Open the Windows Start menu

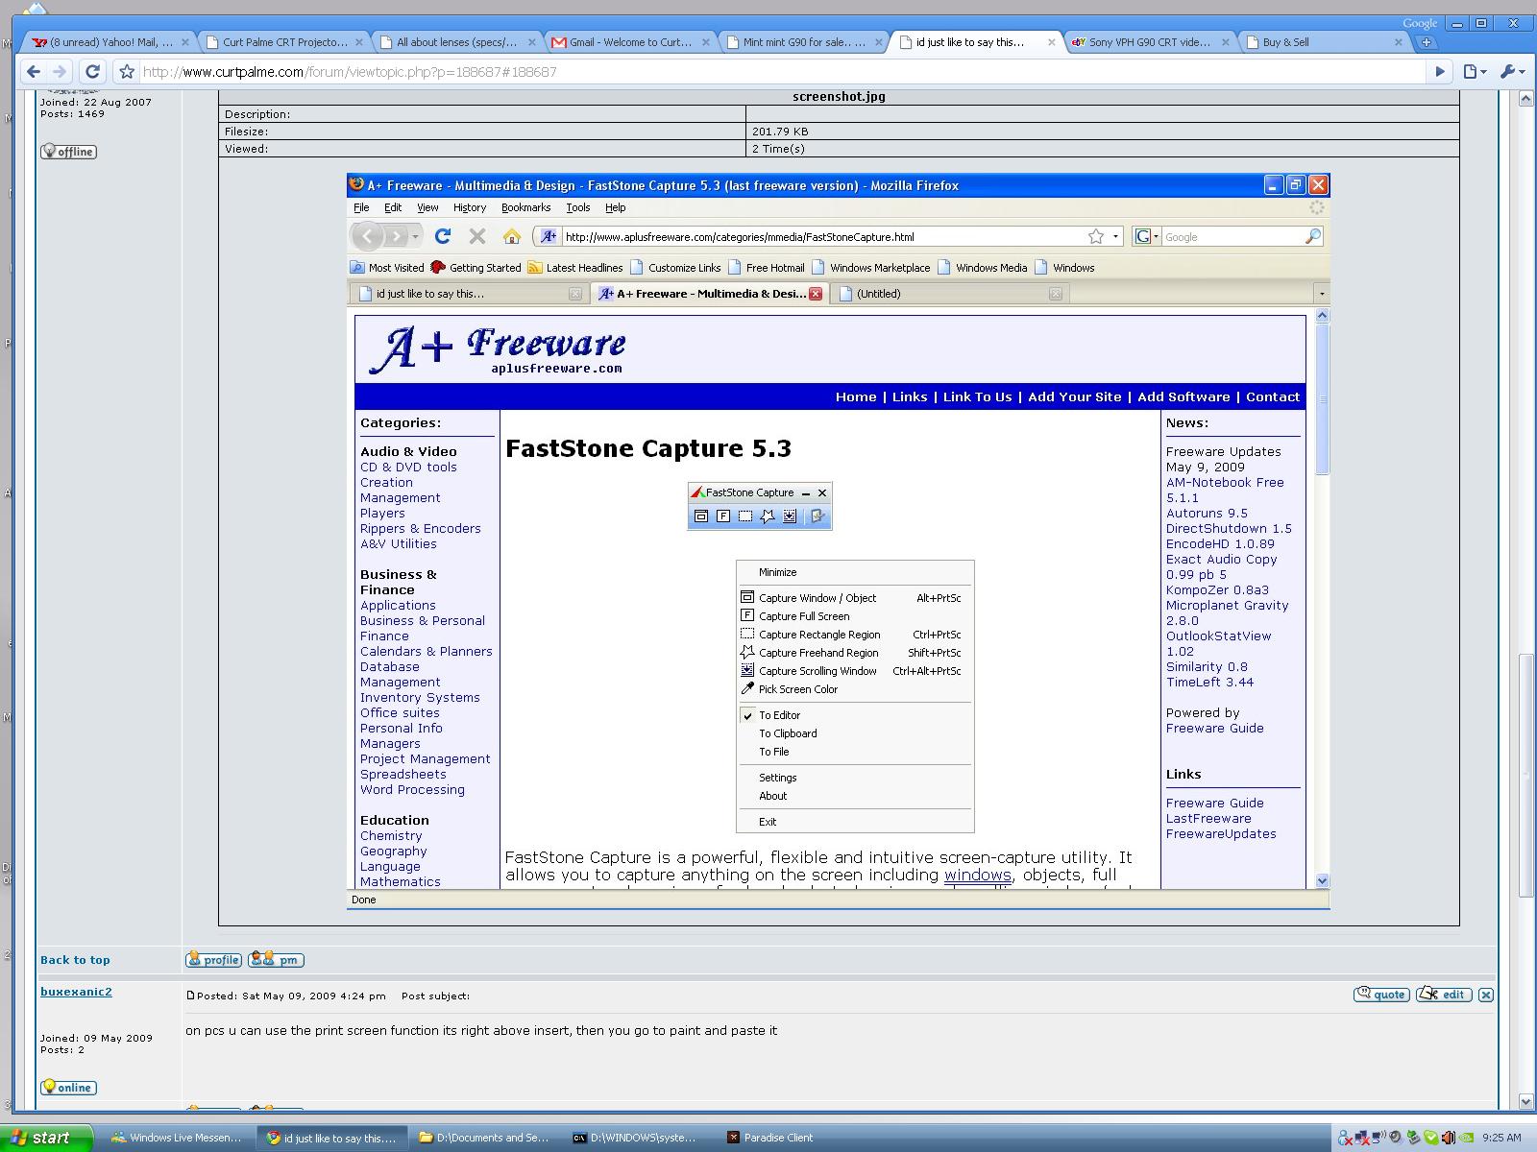[x=46, y=1138]
